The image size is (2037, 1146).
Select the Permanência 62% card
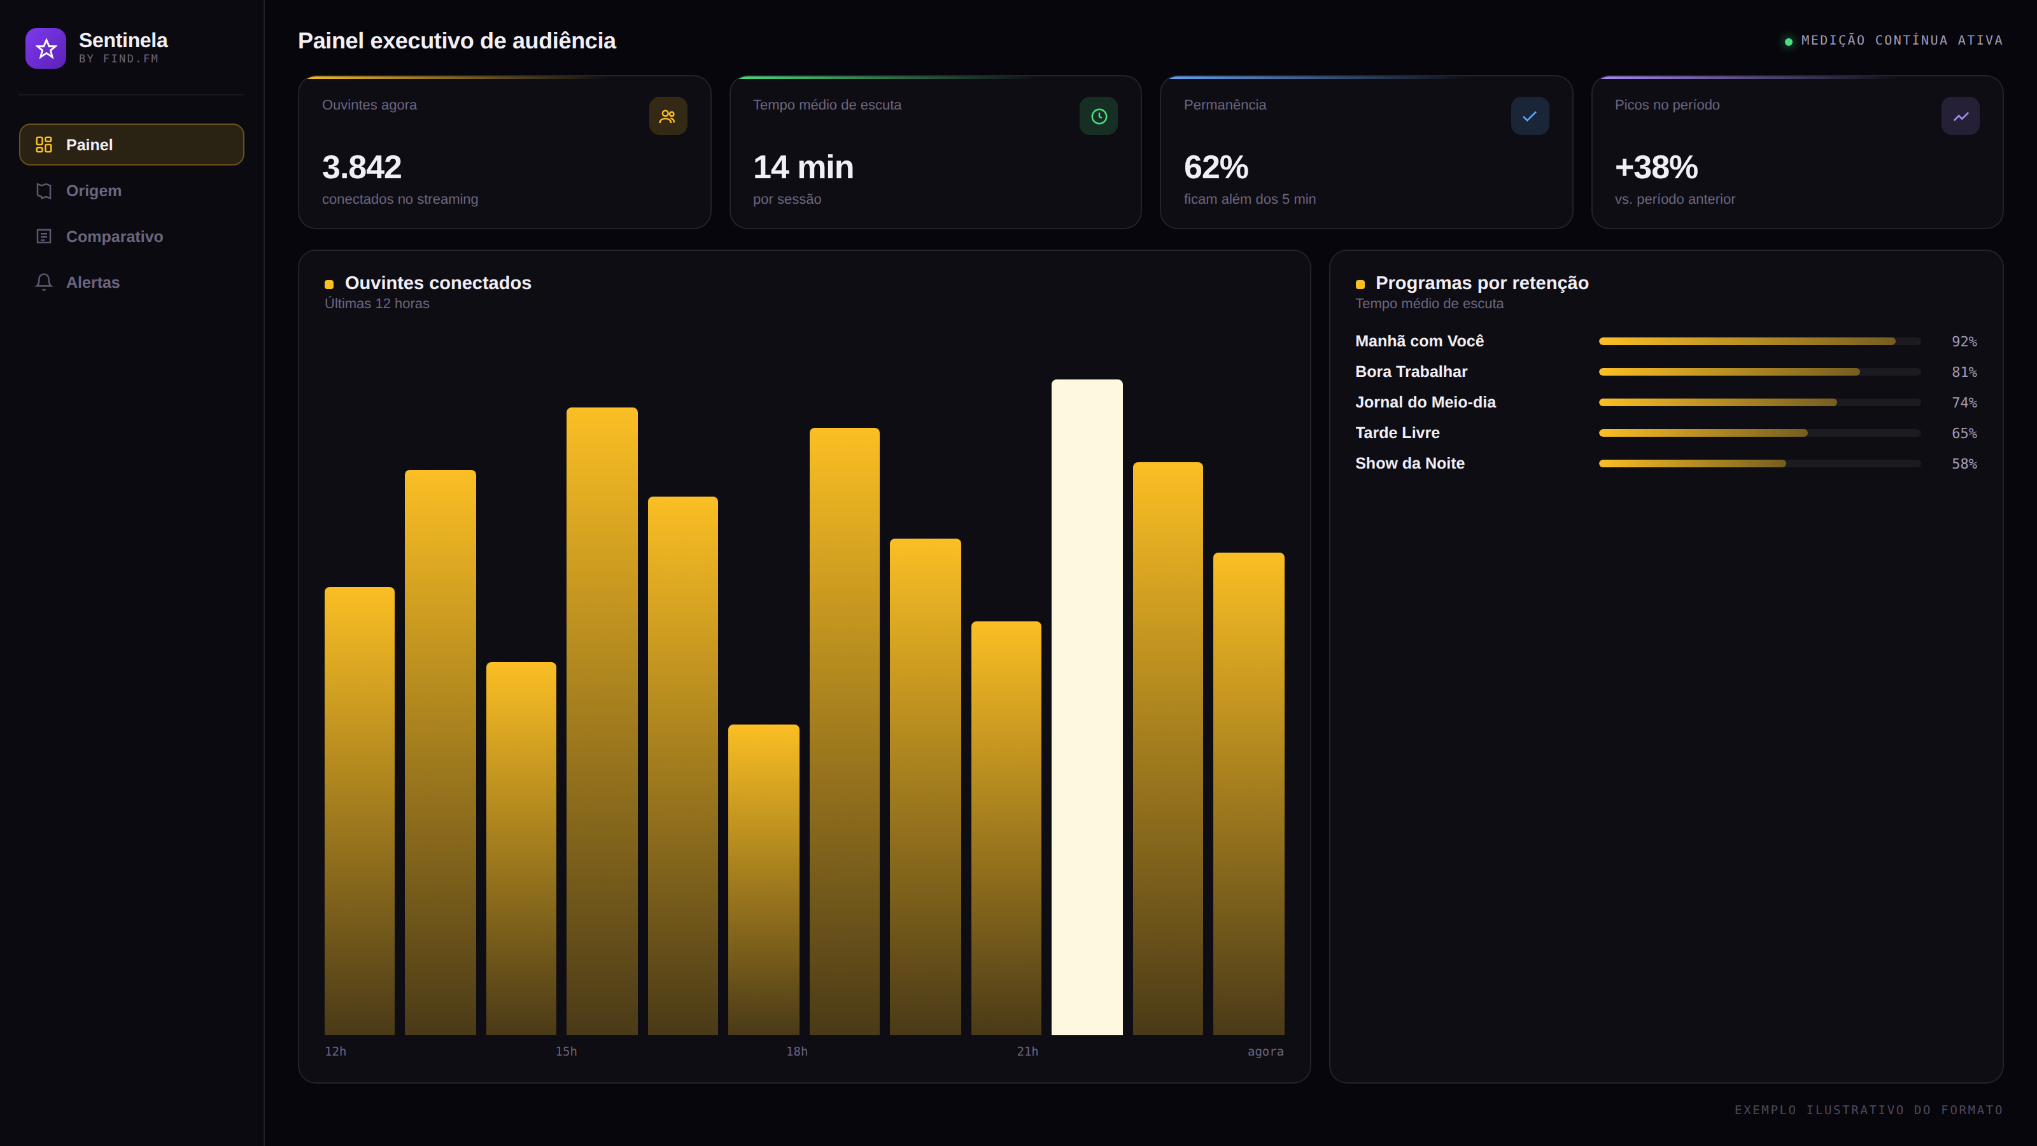tap(1367, 153)
